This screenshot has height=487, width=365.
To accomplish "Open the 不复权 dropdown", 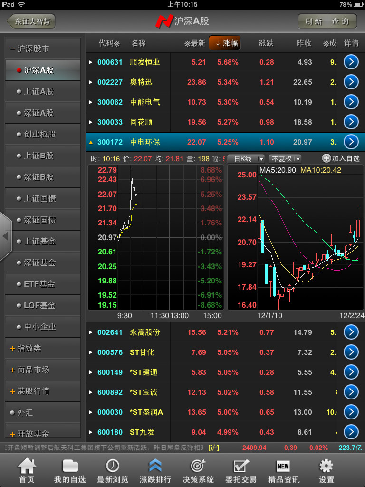I will [285, 159].
